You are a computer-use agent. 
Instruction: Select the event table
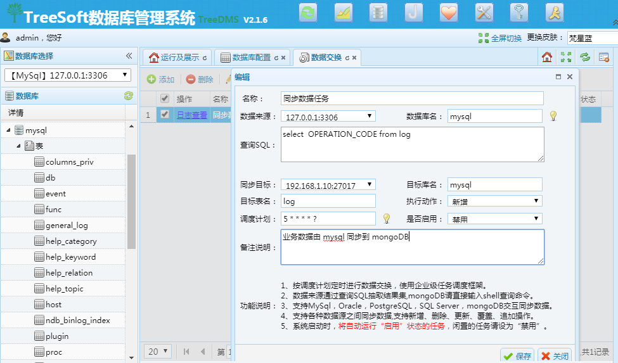click(x=56, y=194)
